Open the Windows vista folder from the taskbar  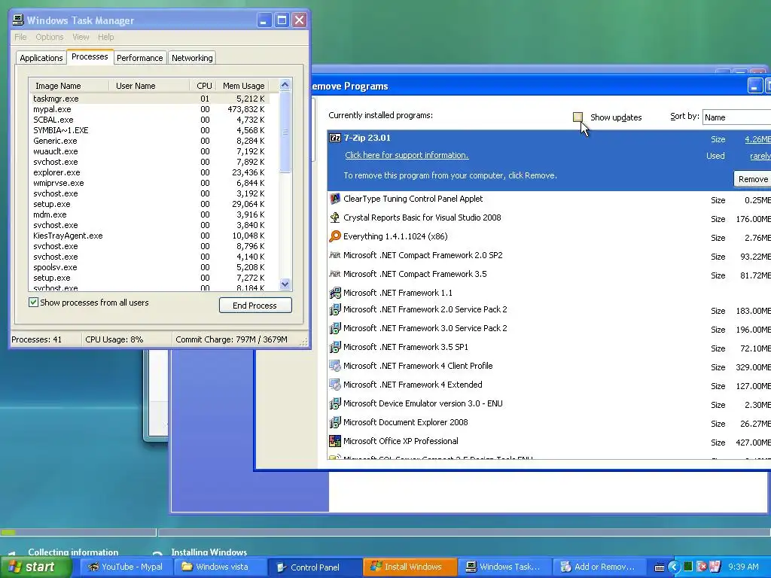click(x=221, y=567)
